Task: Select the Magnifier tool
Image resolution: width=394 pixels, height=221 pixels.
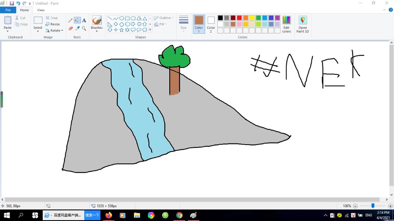Action: [84, 28]
